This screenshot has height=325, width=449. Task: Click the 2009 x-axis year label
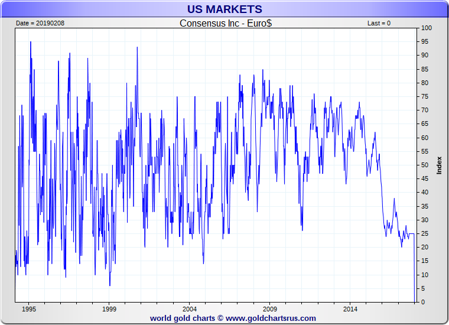click(270, 309)
